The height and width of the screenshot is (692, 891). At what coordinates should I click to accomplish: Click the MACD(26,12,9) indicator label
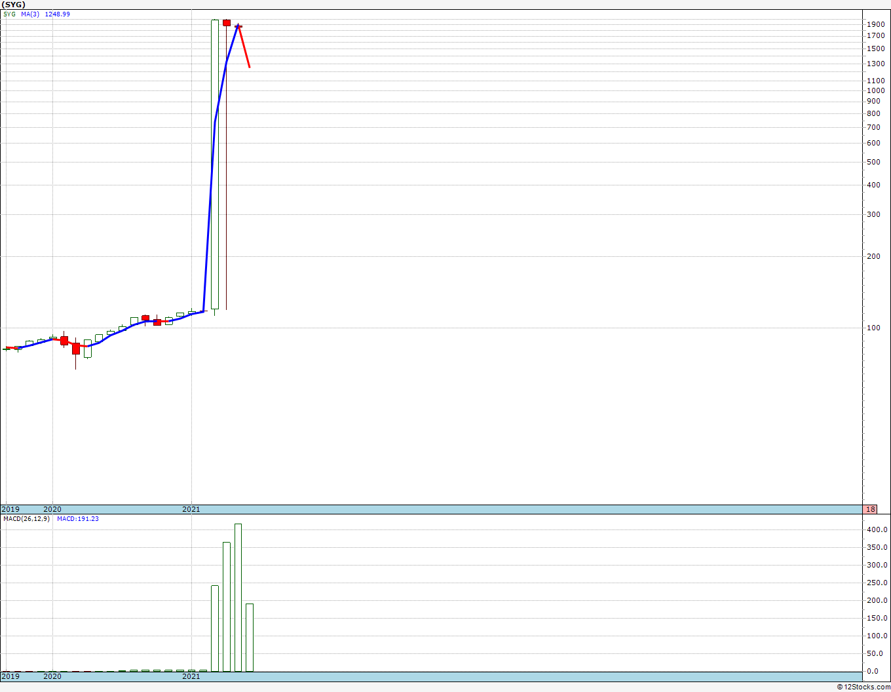coord(26,519)
